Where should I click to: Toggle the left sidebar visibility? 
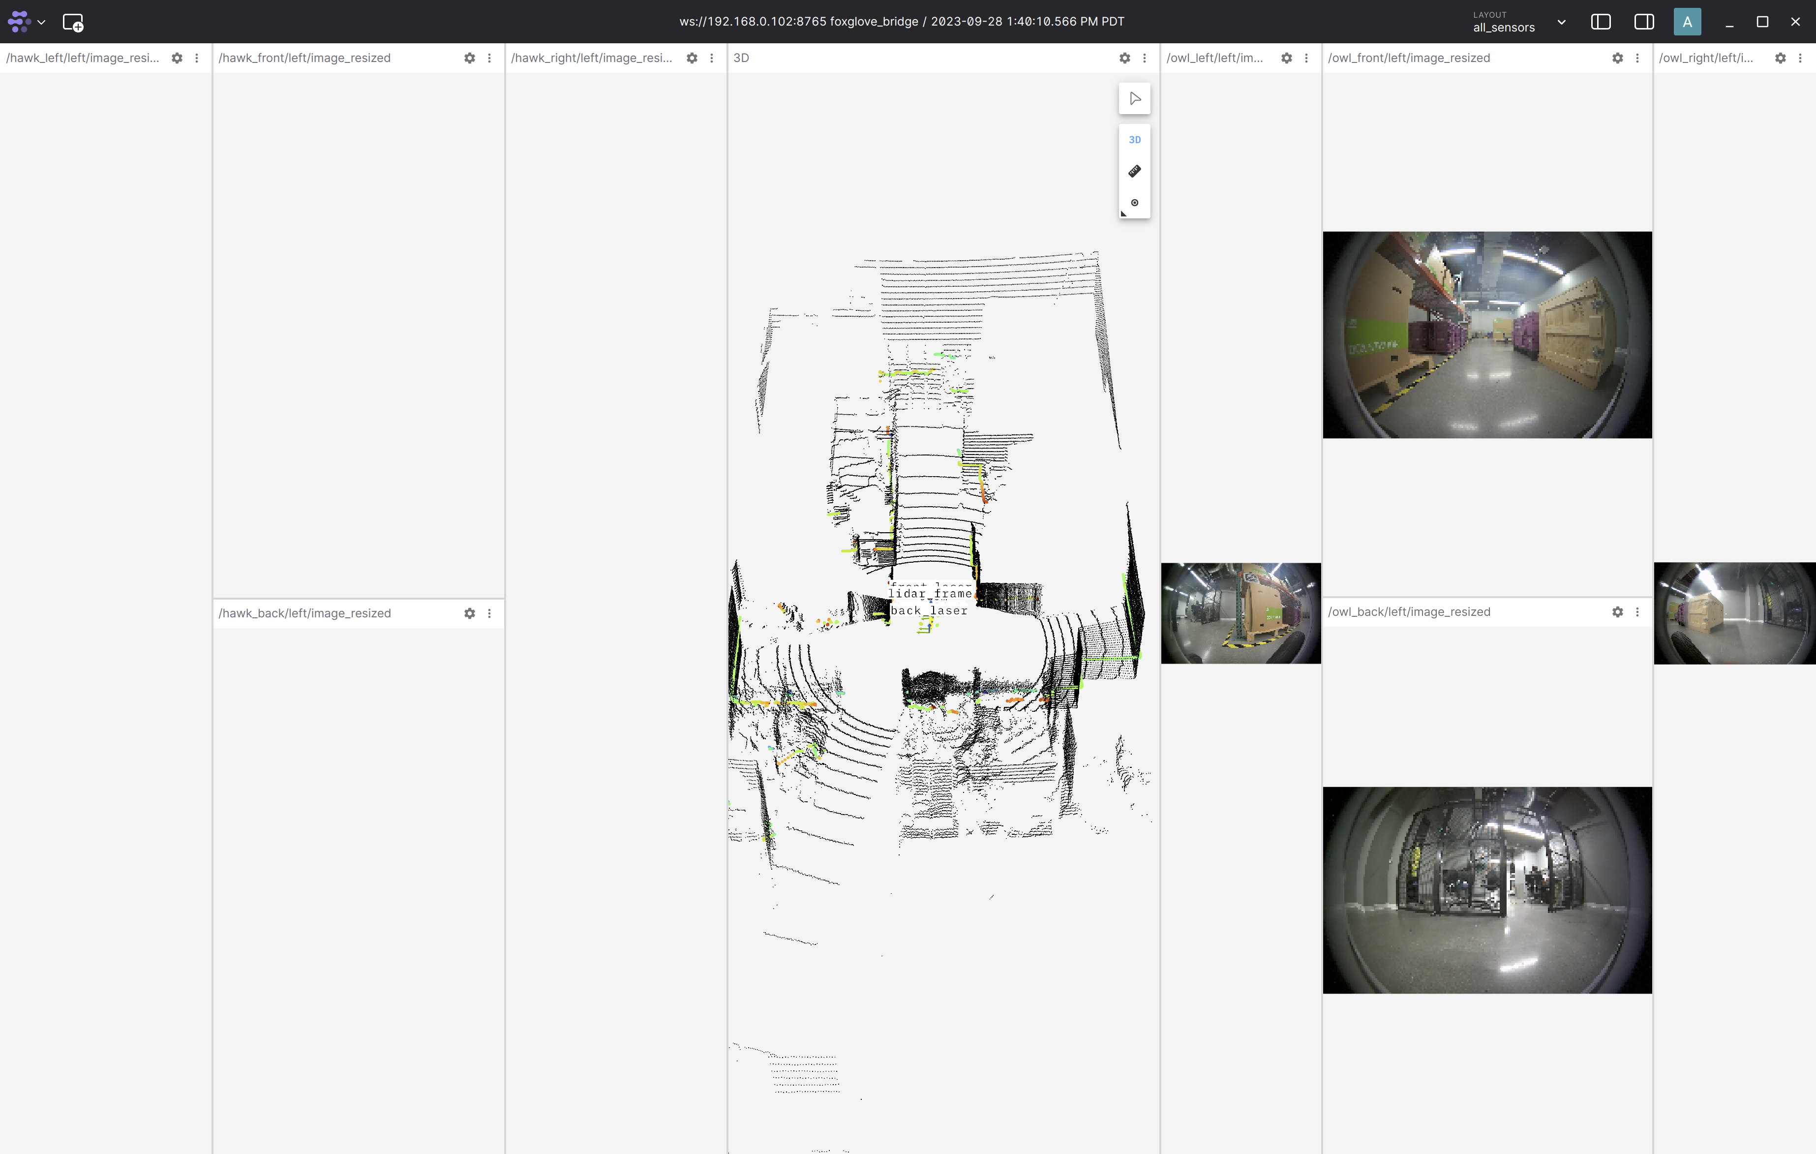point(1600,22)
